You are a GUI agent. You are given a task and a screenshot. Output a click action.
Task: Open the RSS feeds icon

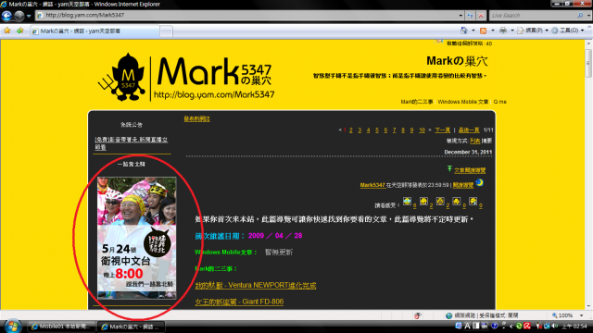(483, 31)
